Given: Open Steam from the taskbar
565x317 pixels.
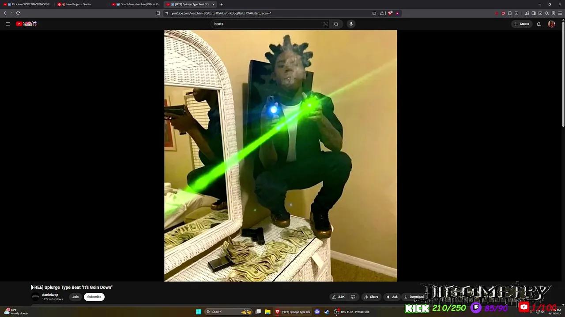Looking at the screenshot, I should [327, 312].
